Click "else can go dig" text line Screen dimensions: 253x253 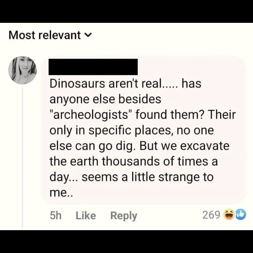pyautogui.click(x=92, y=146)
